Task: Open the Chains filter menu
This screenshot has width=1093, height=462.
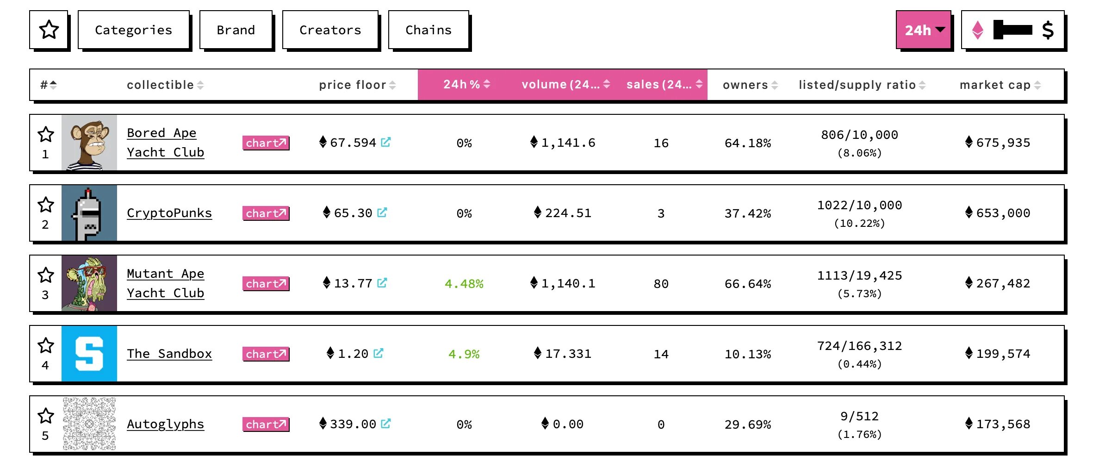Action: tap(428, 30)
